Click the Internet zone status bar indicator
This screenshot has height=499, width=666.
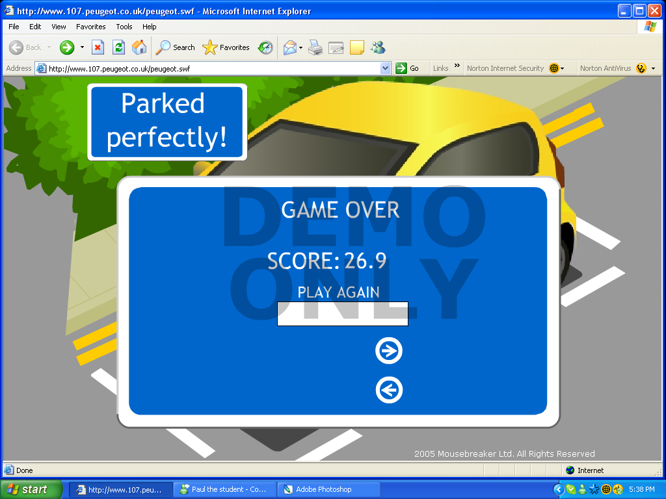[585, 470]
